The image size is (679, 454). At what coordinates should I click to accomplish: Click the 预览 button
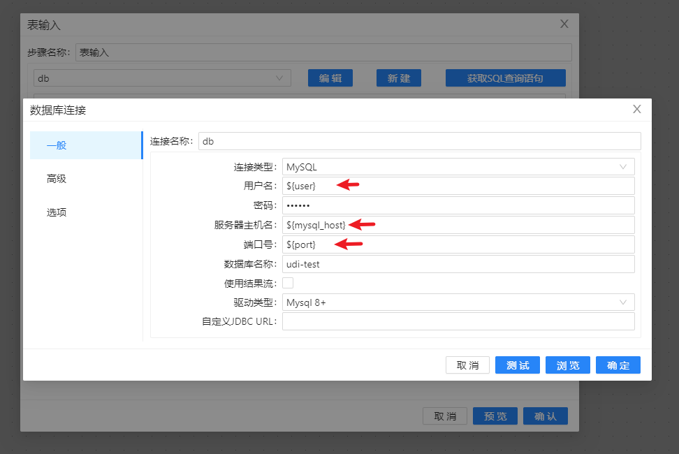pyautogui.click(x=495, y=416)
